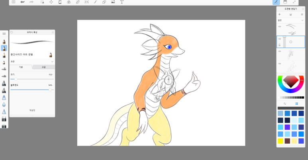
Task: Click the undo arrow
Action: click(x=22, y=2)
